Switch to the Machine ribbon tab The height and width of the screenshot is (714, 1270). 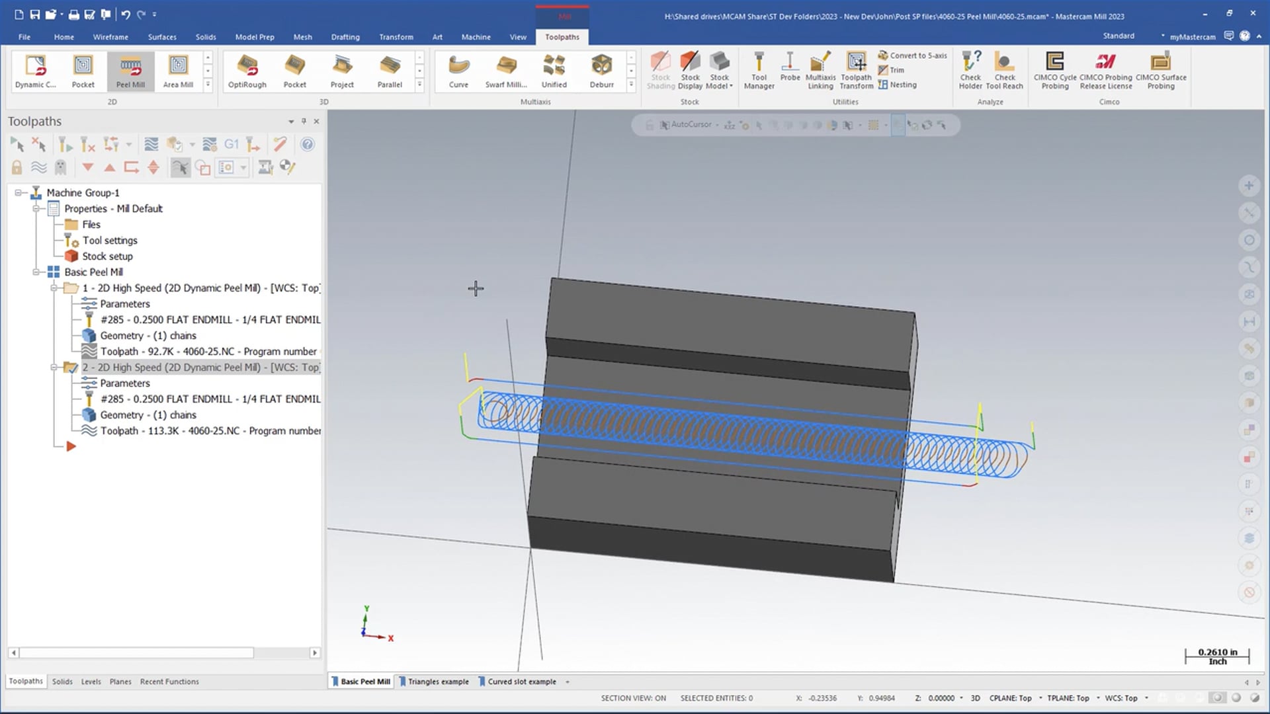coord(476,37)
